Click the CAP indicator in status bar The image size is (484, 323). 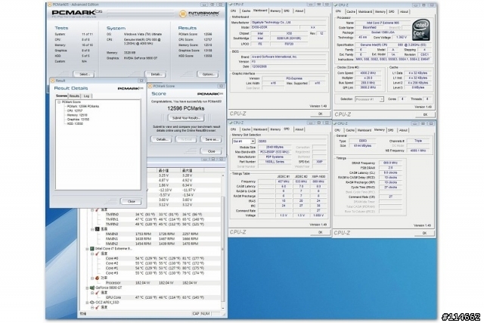coord(196,313)
